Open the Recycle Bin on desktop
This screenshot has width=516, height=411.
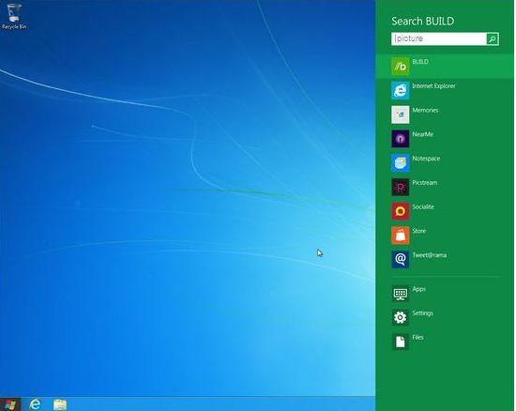tap(13, 17)
